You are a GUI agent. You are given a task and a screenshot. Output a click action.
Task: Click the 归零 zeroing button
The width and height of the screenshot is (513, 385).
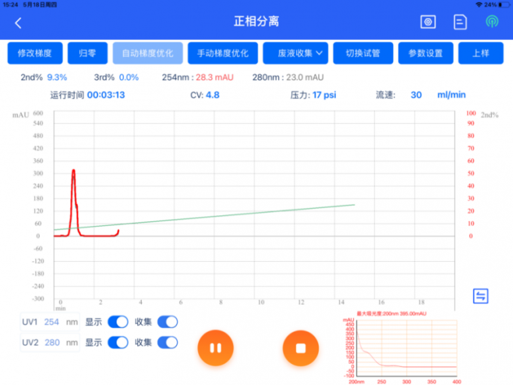[x=87, y=53]
